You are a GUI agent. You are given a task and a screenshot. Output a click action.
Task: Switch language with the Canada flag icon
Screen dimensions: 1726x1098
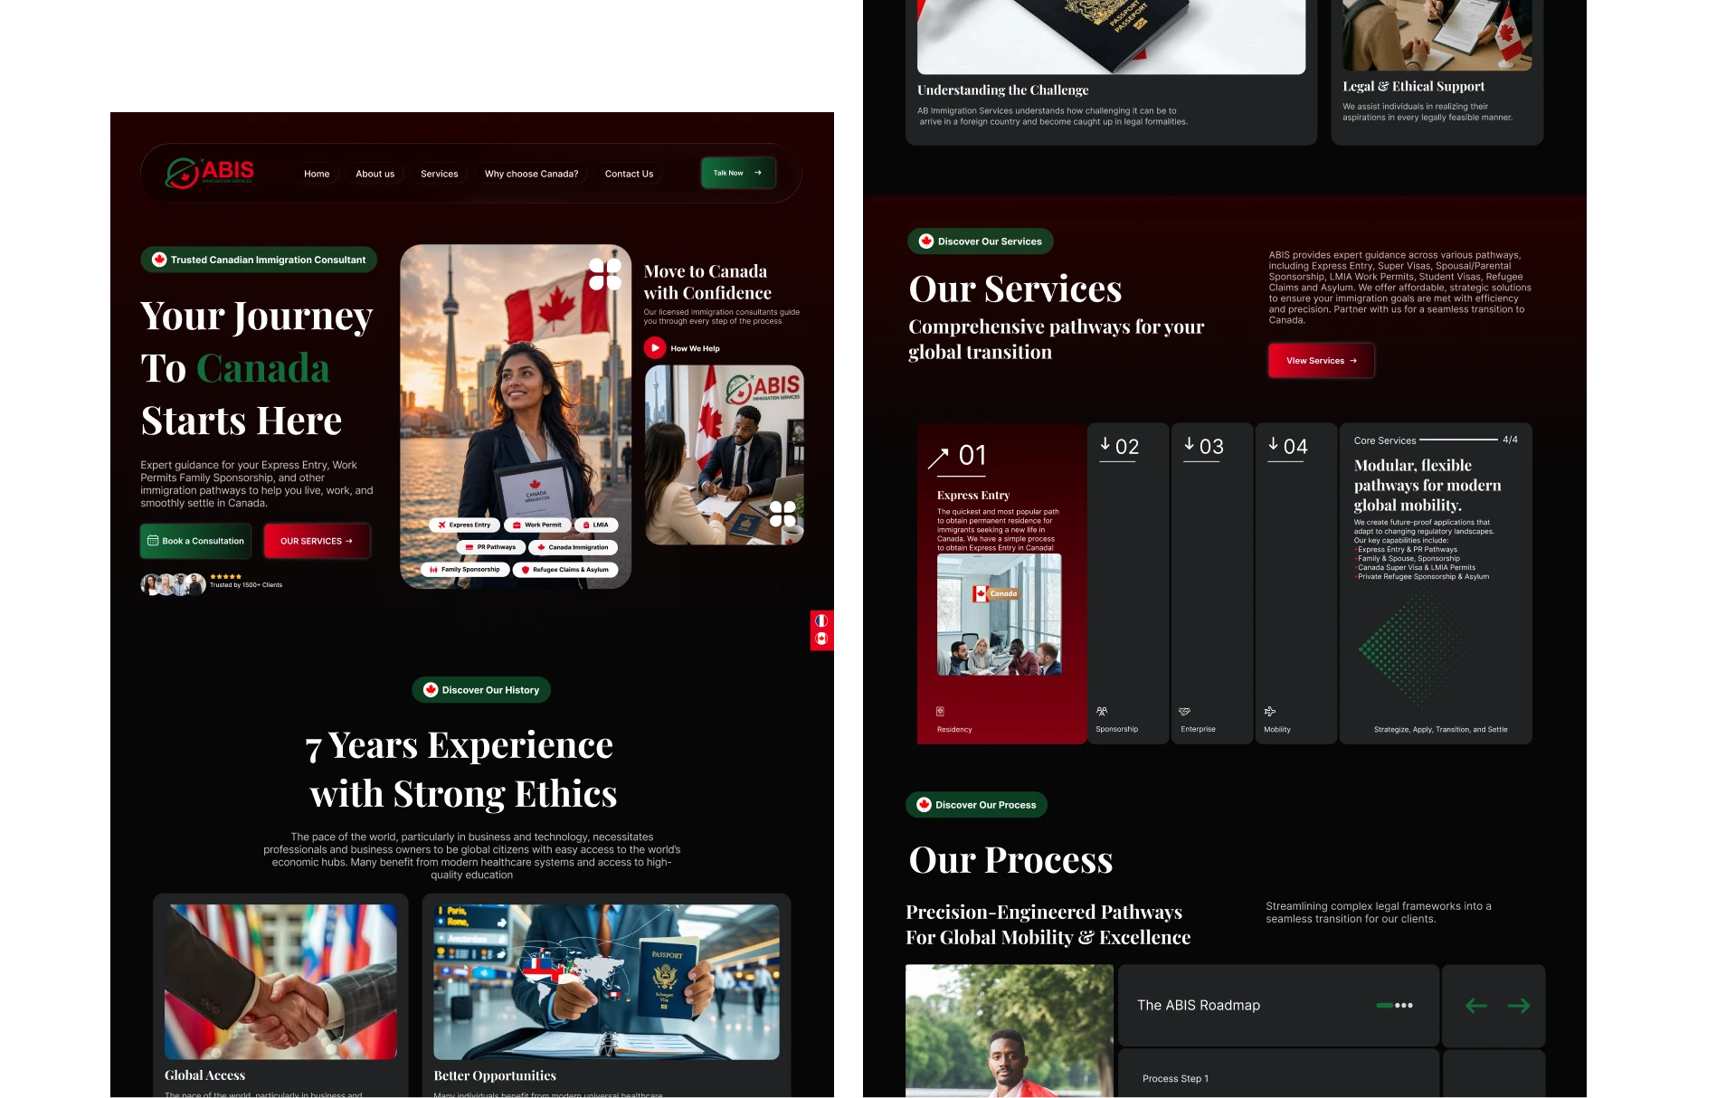point(821,639)
